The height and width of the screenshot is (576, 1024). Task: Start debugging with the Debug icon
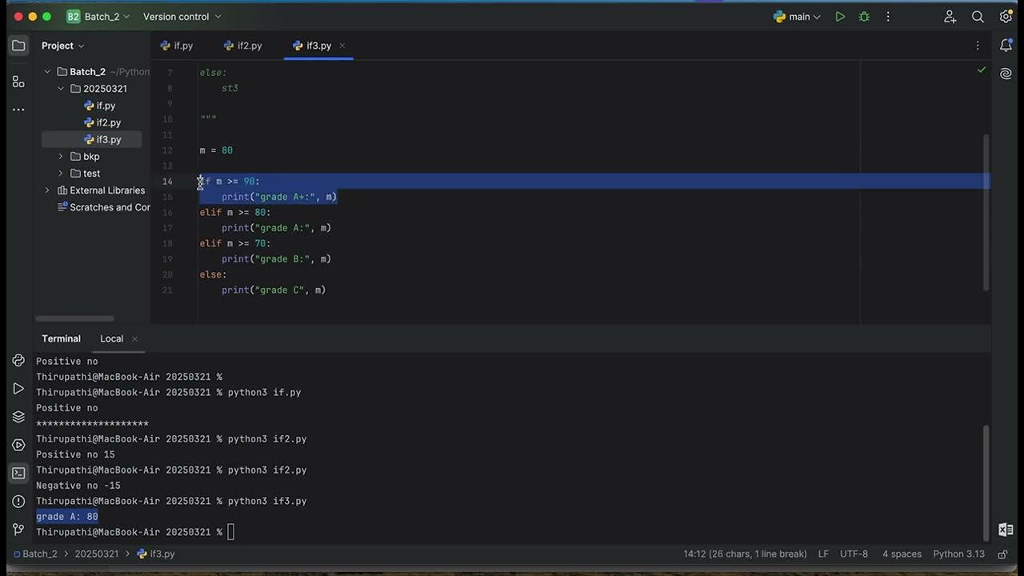pos(864,17)
